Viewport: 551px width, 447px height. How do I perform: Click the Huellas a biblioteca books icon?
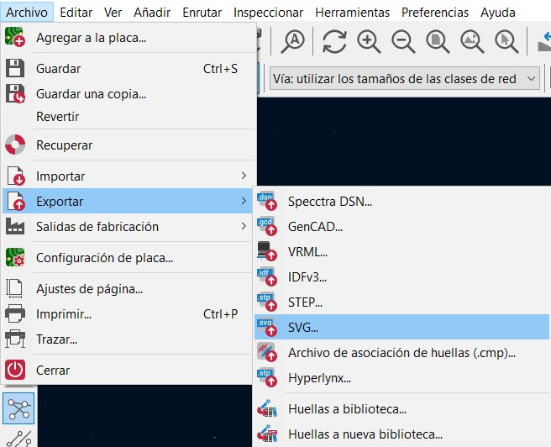[267, 408]
